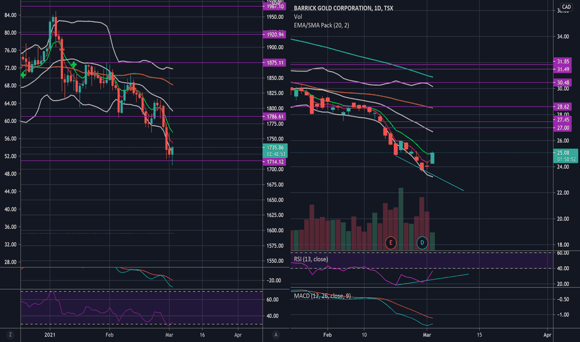The image size is (580, 342).
Task: Open the CAD currency selector
Action: 566,7
